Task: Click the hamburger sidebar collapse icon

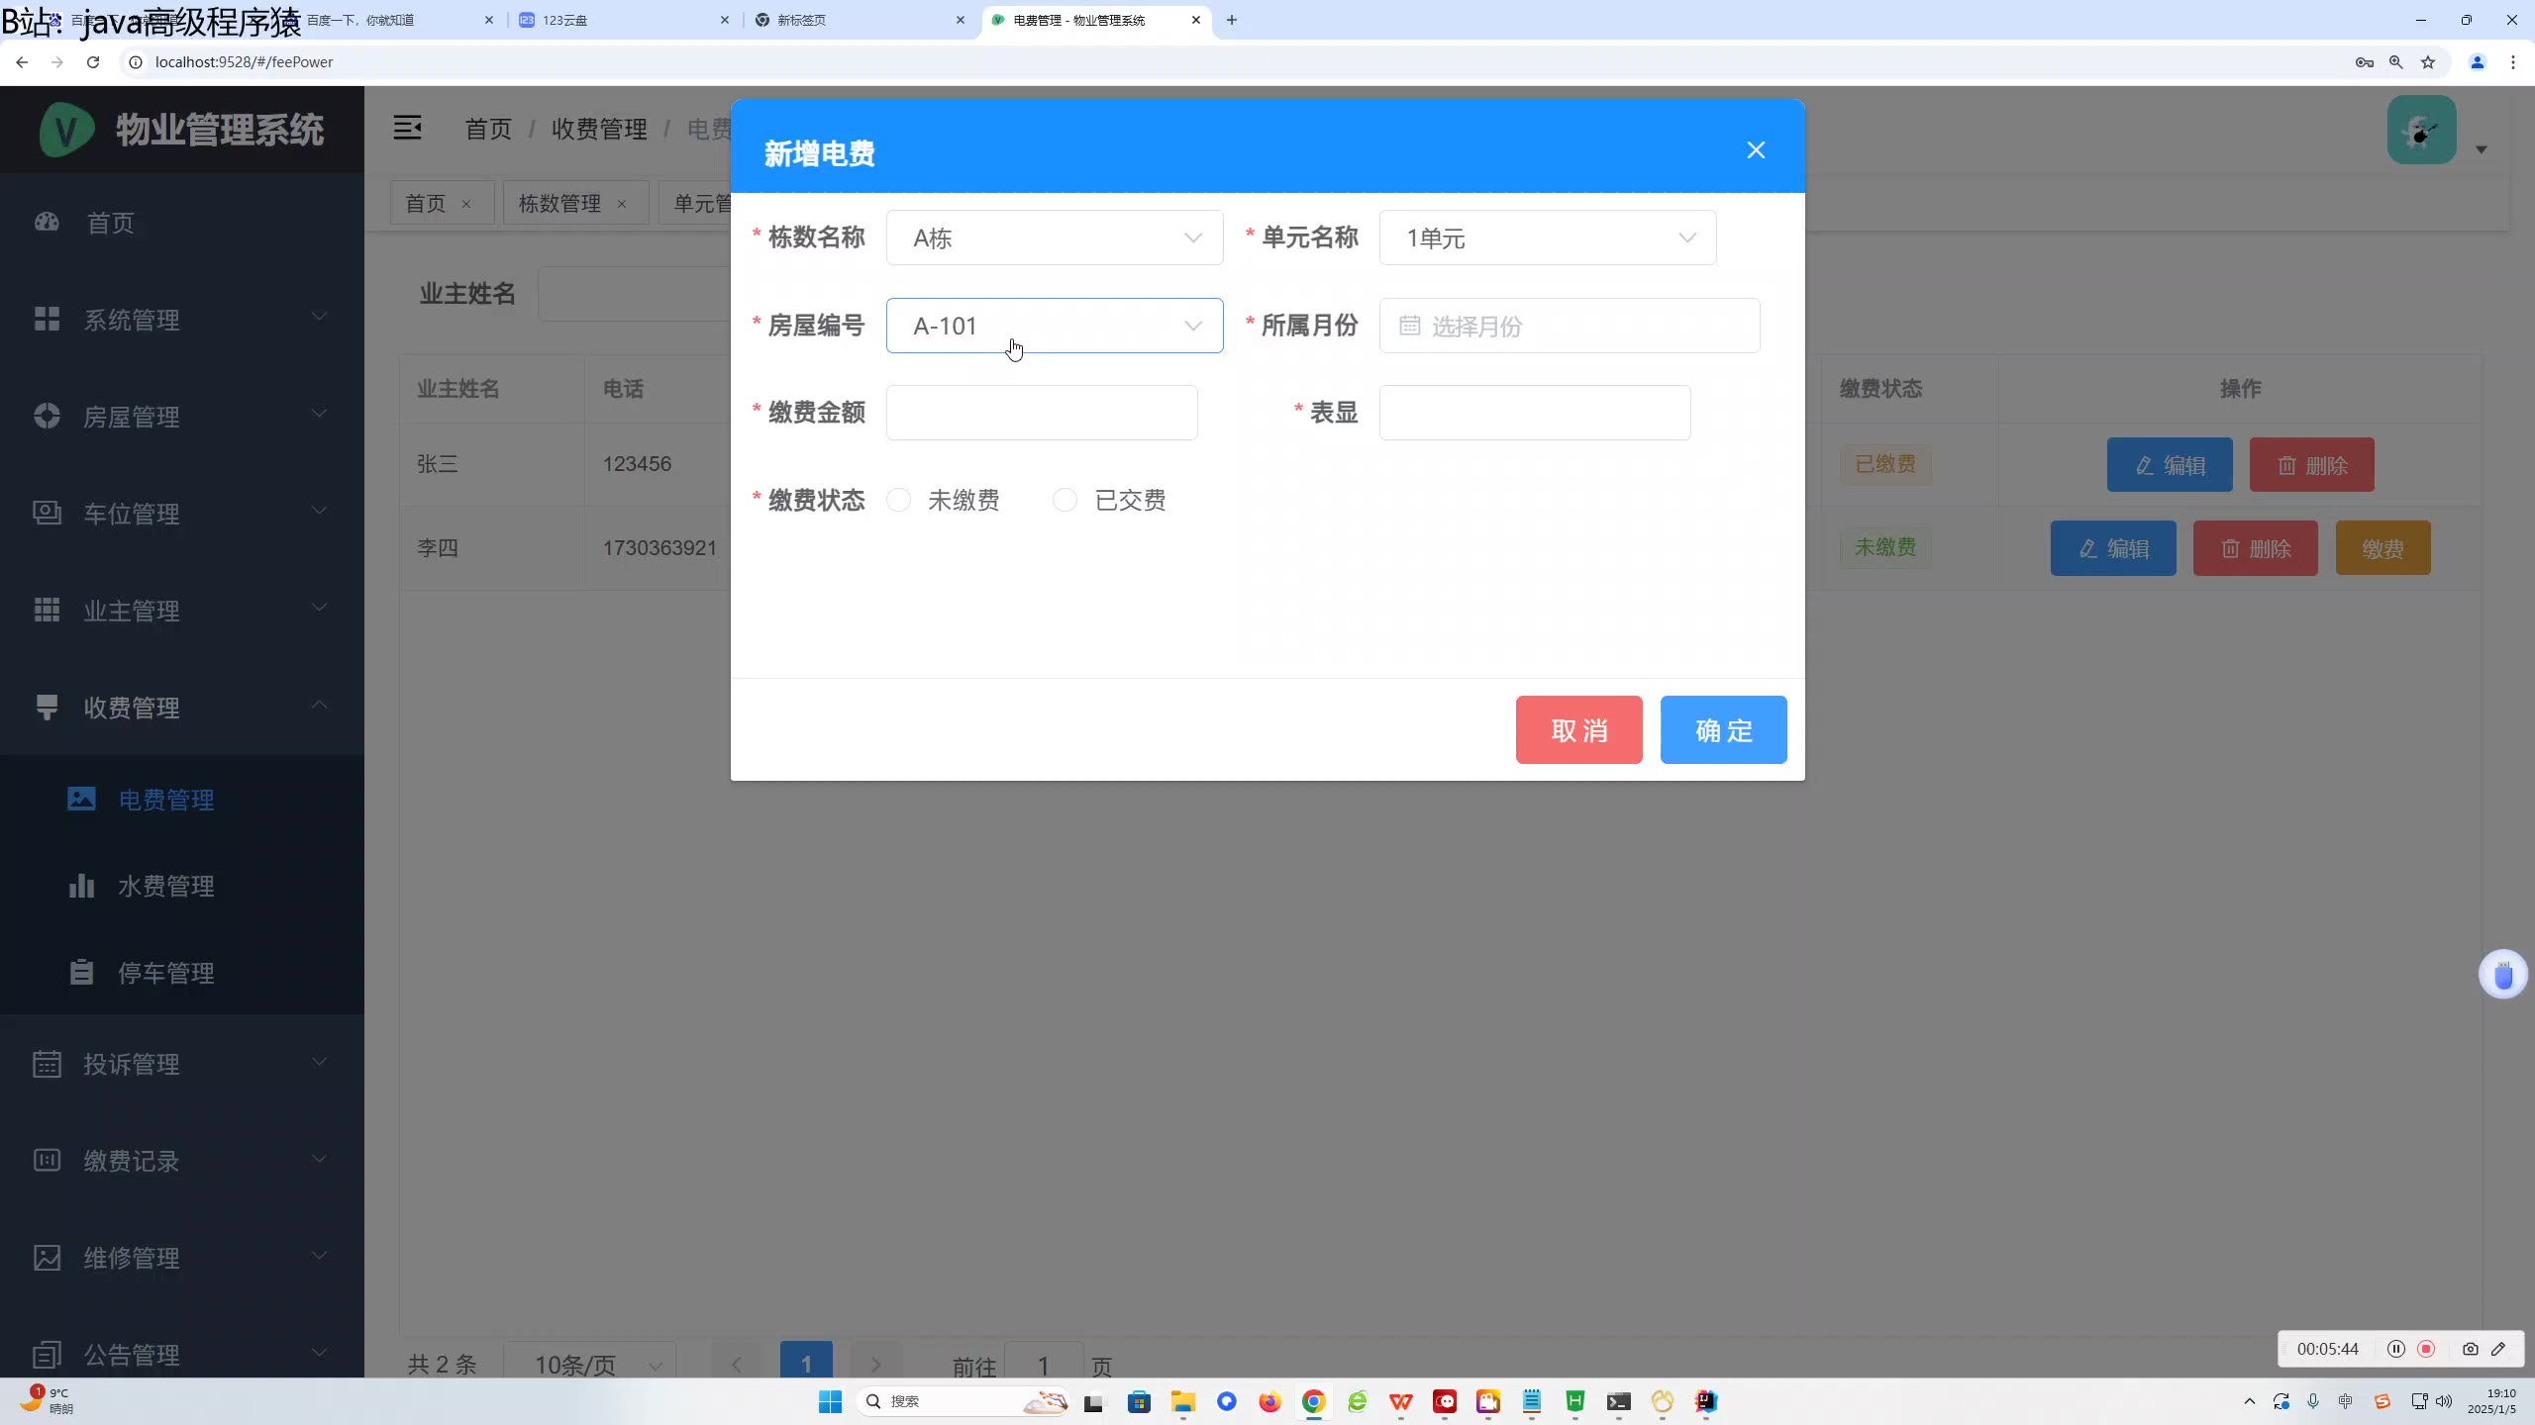Action: pyautogui.click(x=407, y=128)
